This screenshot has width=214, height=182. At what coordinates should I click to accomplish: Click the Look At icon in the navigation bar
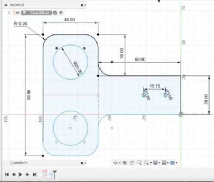[x=125, y=163]
